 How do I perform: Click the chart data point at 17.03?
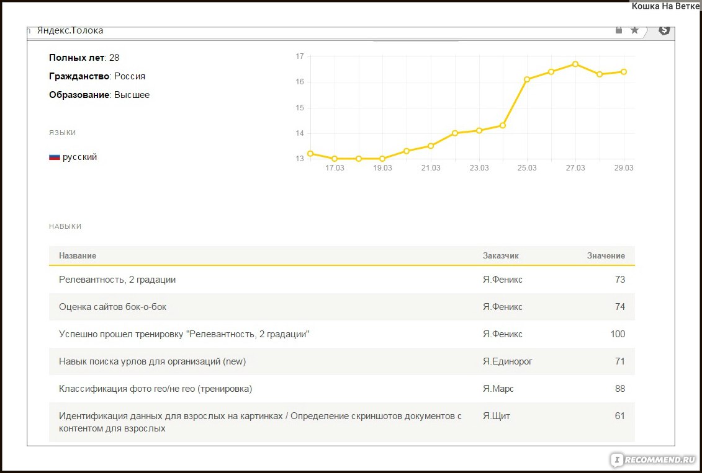pyautogui.click(x=335, y=159)
